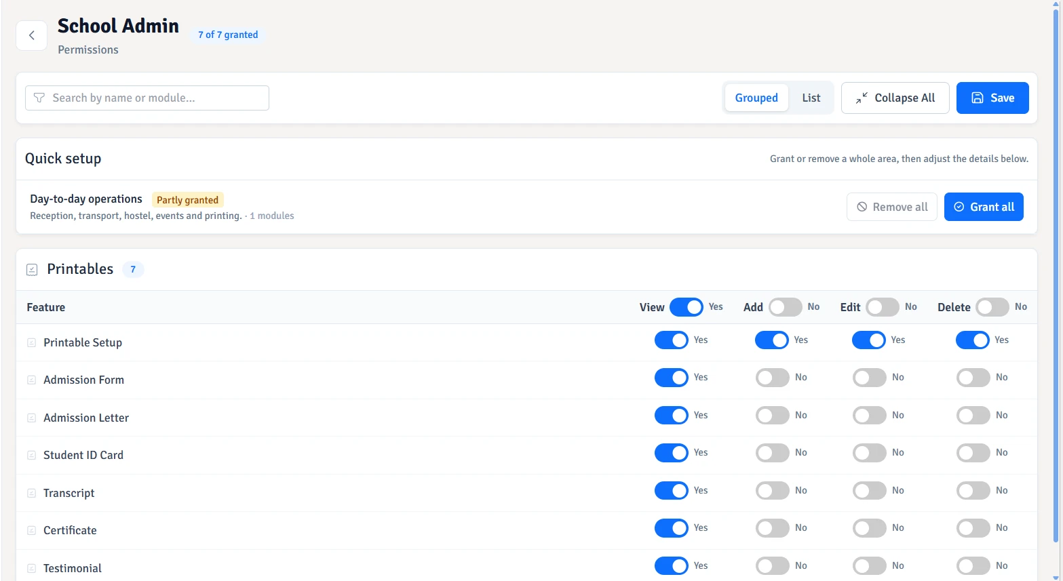
Task: Enable Delete for Student ID Card
Action: (973, 453)
